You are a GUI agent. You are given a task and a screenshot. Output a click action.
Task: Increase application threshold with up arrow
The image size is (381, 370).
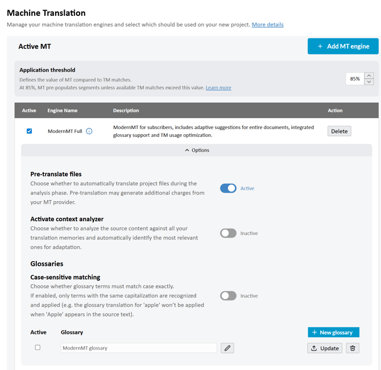pos(369,76)
